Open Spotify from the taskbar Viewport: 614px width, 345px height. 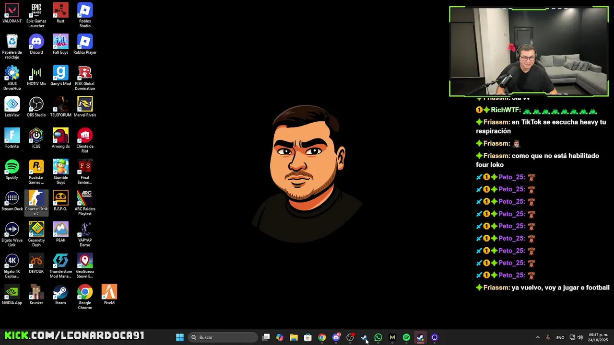click(x=406, y=337)
